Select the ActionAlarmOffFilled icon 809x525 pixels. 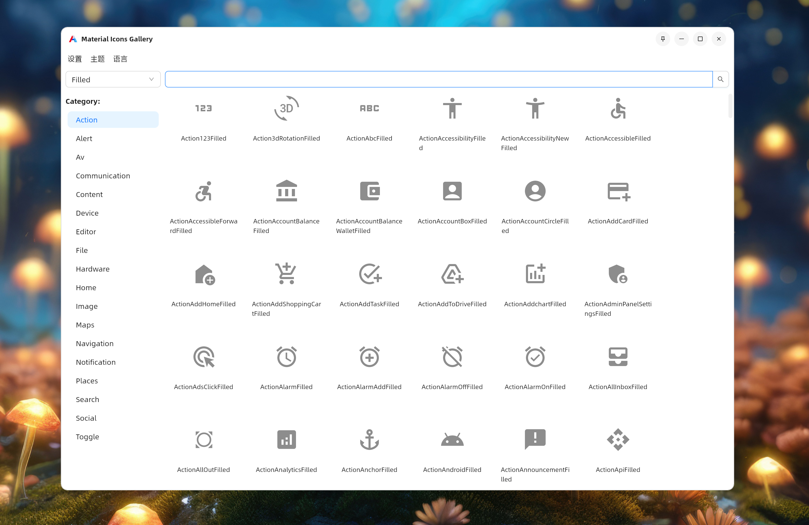(452, 357)
